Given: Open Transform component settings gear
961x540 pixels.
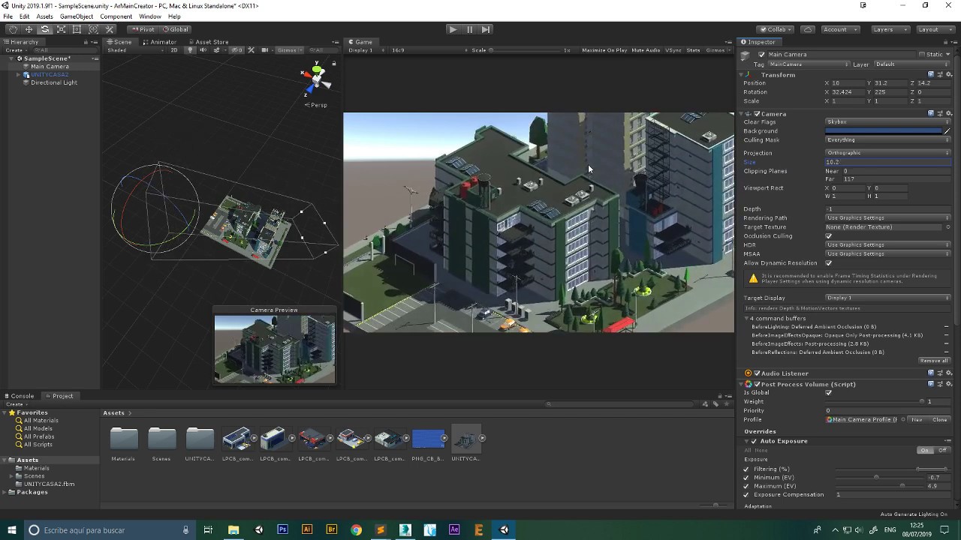Looking at the screenshot, I should tap(949, 74).
